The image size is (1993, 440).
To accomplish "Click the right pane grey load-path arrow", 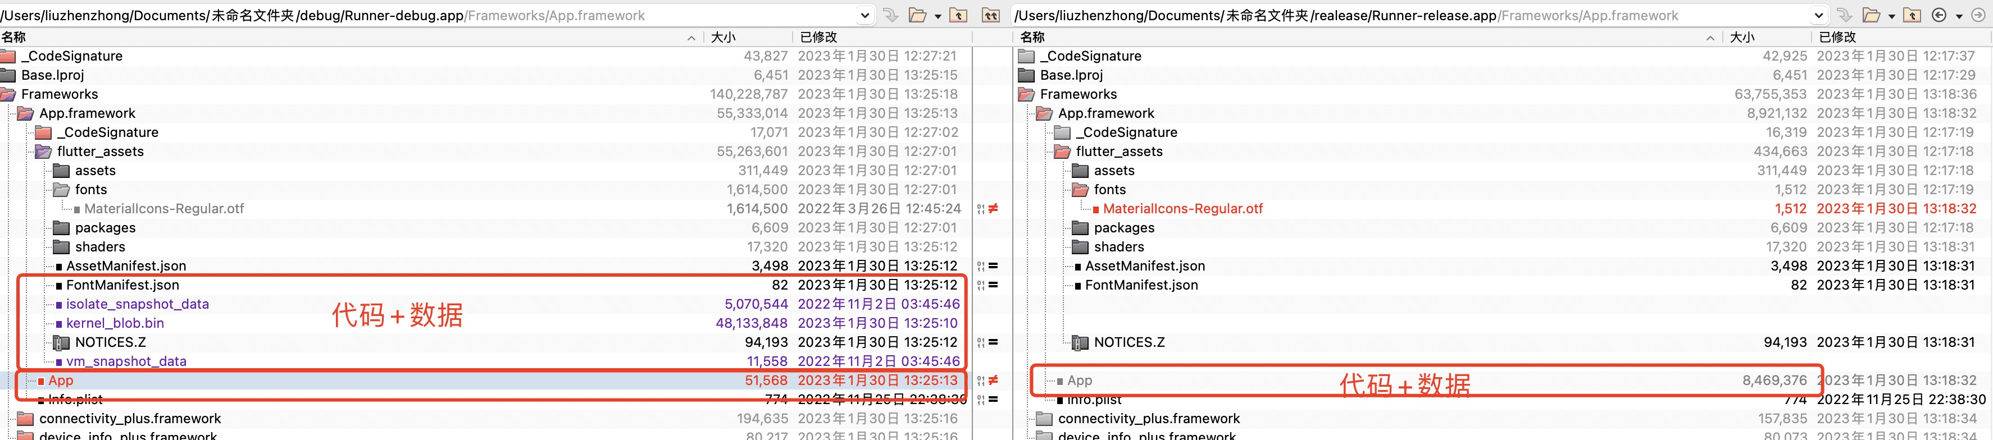I will point(1845,15).
